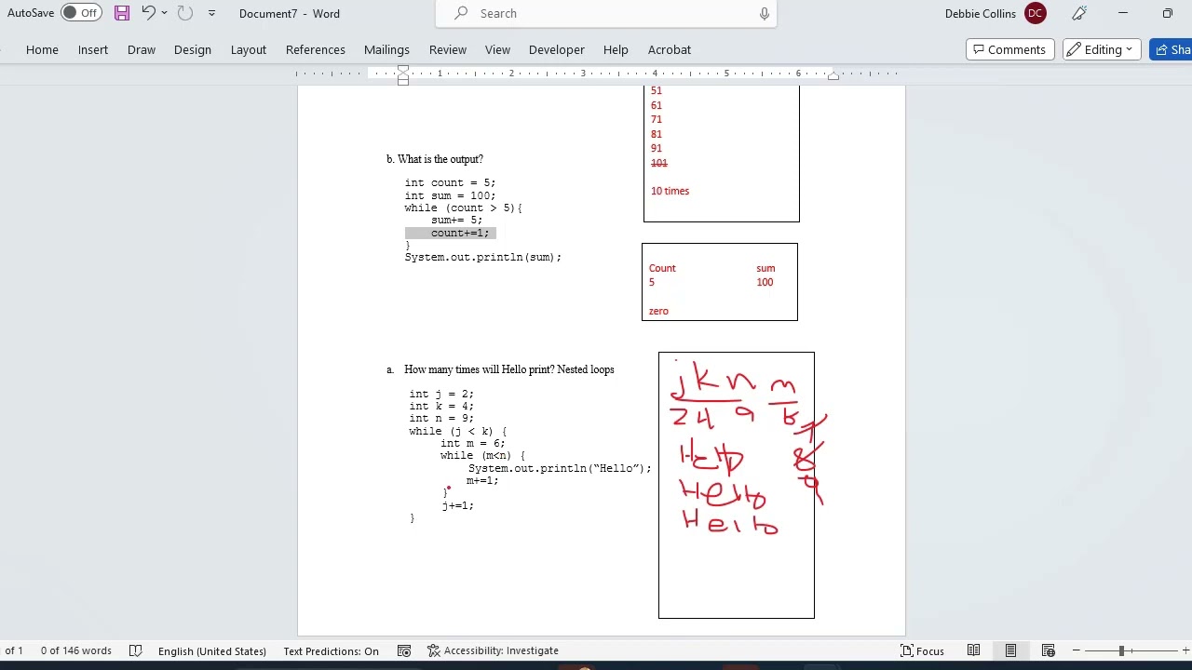The width and height of the screenshot is (1192, 670).
Task: Open the Undo history dropdown arrow
Action: (165, 13)
